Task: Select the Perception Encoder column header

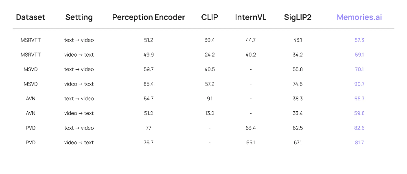Action: pos(149,18)
